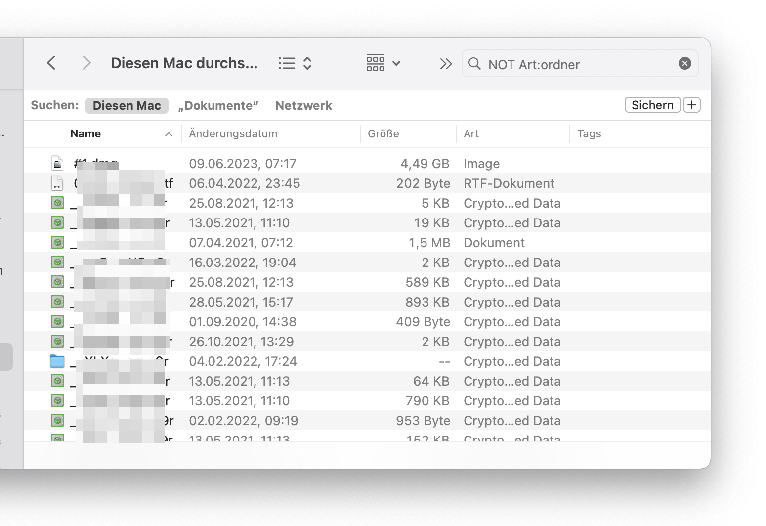Select the 4,49 GB disk image file icon
Screen dimensions: 766x526
coord(57,164)
